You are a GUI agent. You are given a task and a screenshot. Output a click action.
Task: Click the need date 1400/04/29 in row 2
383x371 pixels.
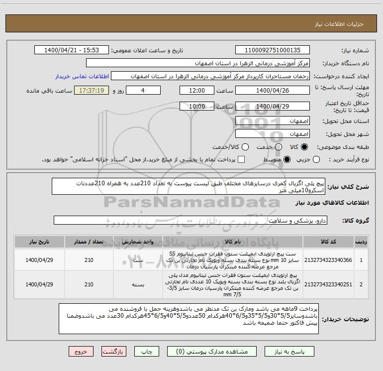tap(39, 285)
